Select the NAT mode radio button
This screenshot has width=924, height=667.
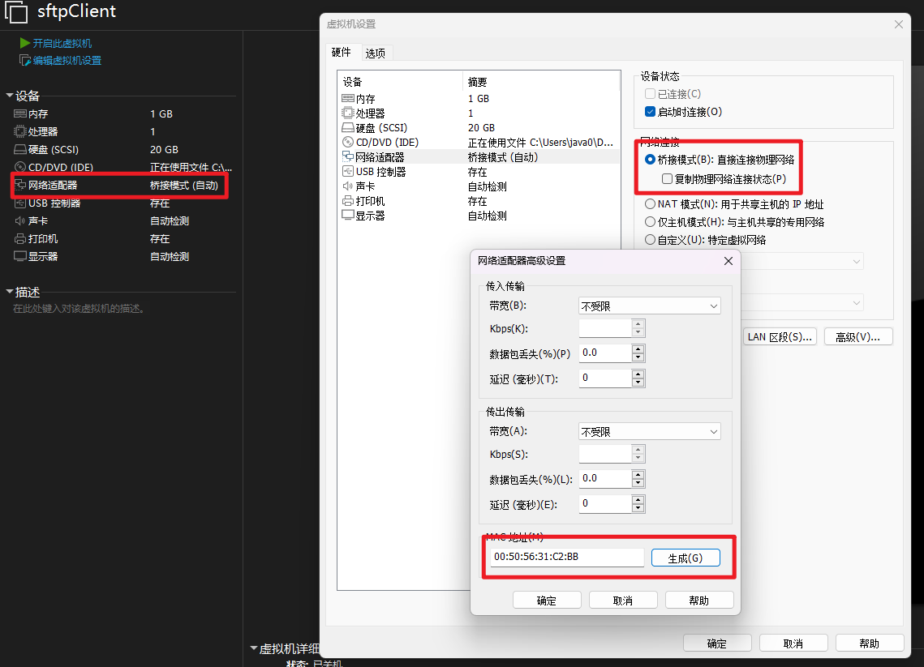[650, 204]
